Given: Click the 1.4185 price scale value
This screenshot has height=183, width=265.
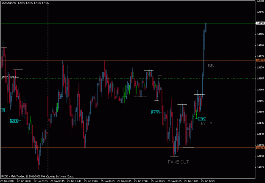Looking at the screenshot, I should point(260,34).
